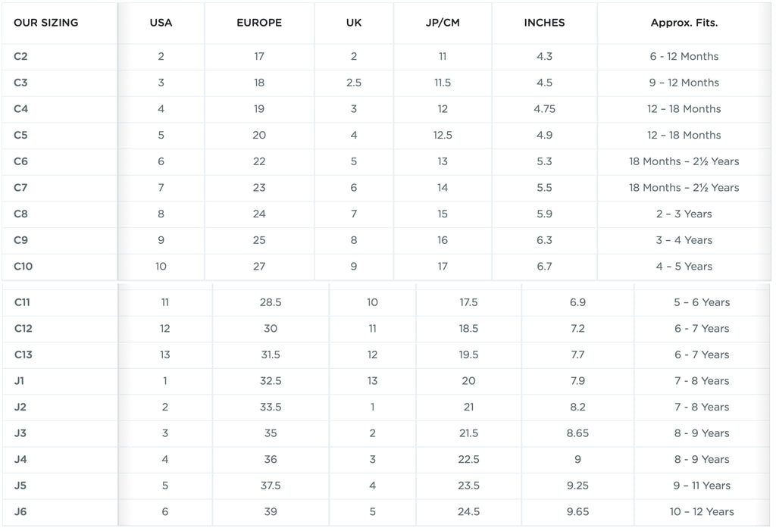Select the INCHES column header
Screen dimensions: 776x531
[x=544, y=23]
